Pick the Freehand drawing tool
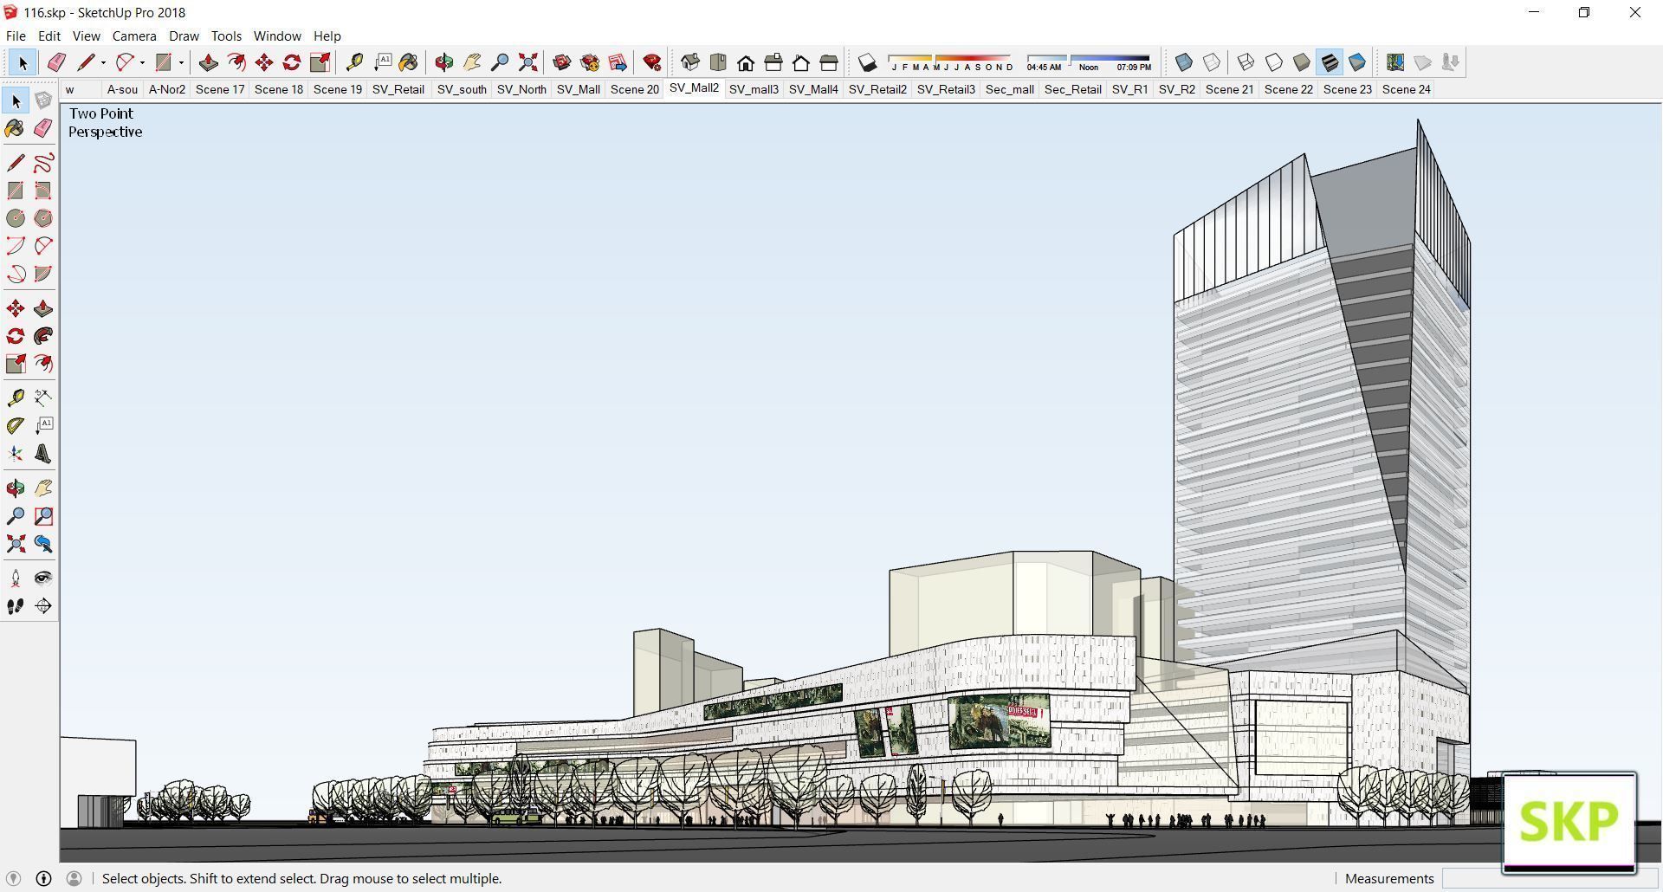Image resolution: width=1663 pixels, height=892 pixels. coord(43,163)
